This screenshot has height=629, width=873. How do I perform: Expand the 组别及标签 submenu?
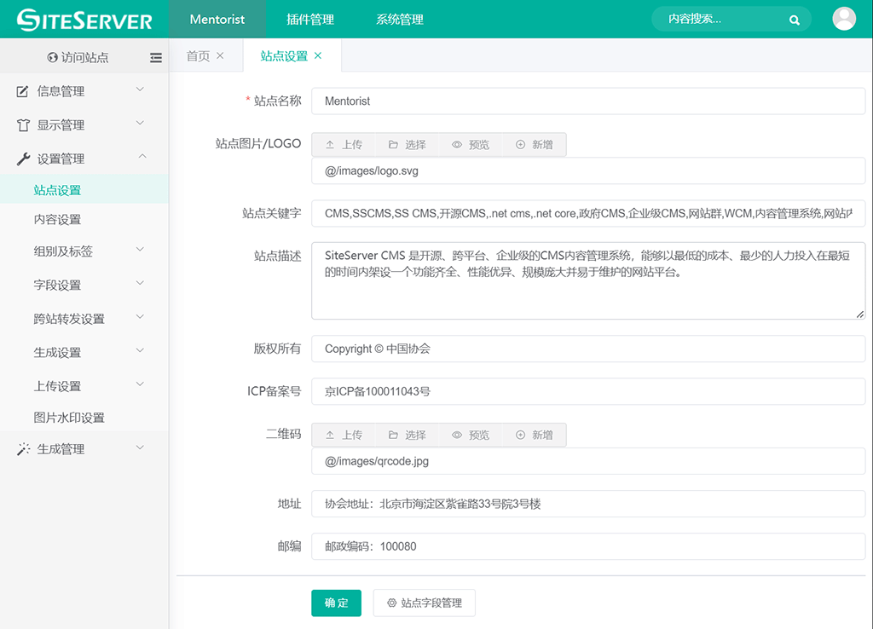pos(84,251)
